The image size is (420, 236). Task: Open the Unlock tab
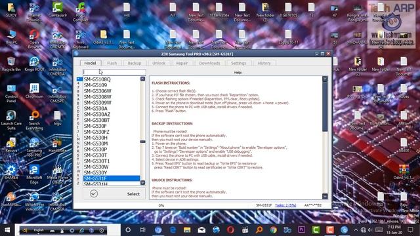pos(159,63)
